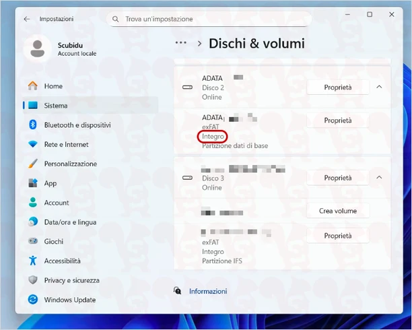This screenshot has height=330, width=412.
Task: Open Windows Update settings
Action: [x=91, y=300]
